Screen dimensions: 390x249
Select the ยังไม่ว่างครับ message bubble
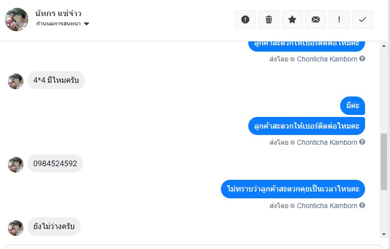coord(54,227)
